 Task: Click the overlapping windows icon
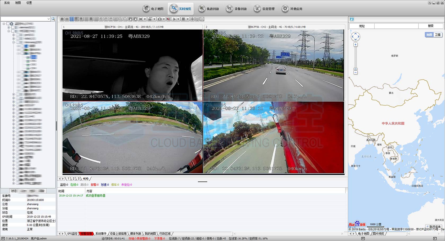(x=150, y=19)
